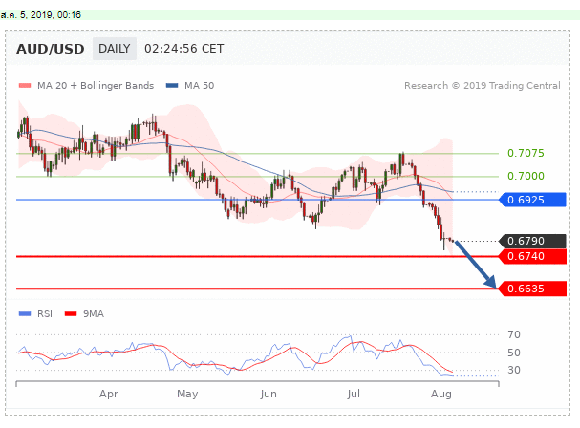Click the Research © 2019 Trading Central credit
580x428 pixels.
[x=483, y=86]
